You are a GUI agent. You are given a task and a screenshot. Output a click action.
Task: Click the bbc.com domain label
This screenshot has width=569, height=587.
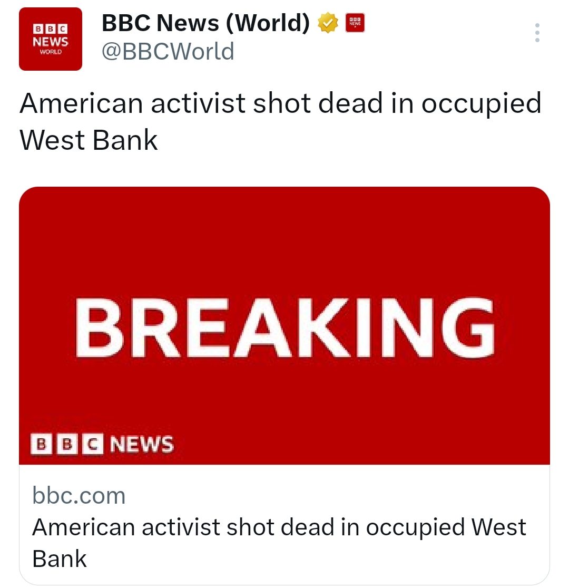click(x=79, y=496)
